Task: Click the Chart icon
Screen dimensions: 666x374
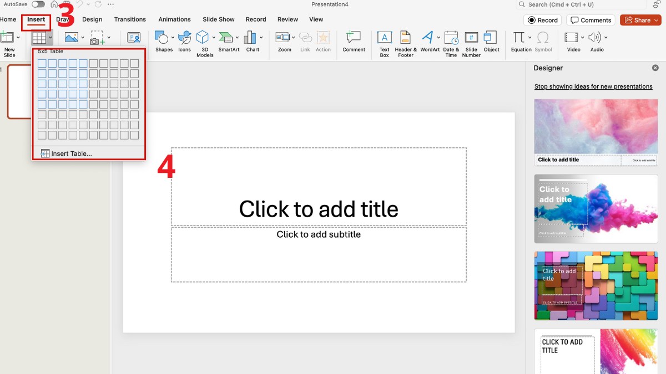Action: tap(251, 38)
